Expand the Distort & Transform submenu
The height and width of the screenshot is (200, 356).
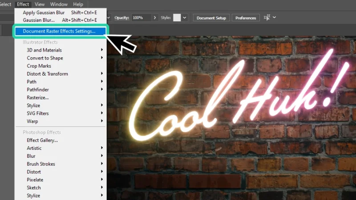click(x=61, y=74)
